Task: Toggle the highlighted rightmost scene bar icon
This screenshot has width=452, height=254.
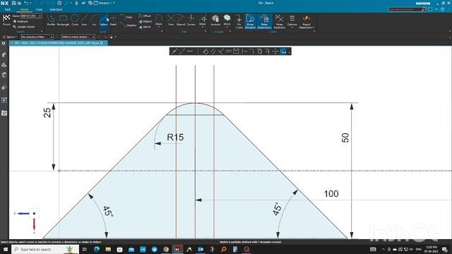Action: (284, 52)
